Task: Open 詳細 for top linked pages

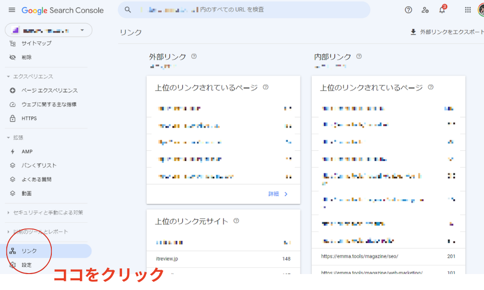Action: click(277, 193)
